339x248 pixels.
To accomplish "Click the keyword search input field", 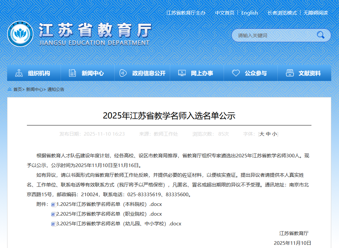I will pos(274,35).
